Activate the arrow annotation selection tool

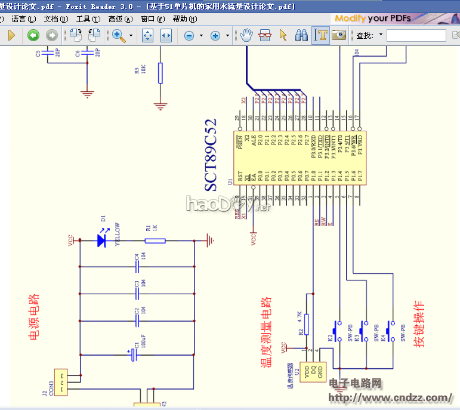click(x=283, y=36)
